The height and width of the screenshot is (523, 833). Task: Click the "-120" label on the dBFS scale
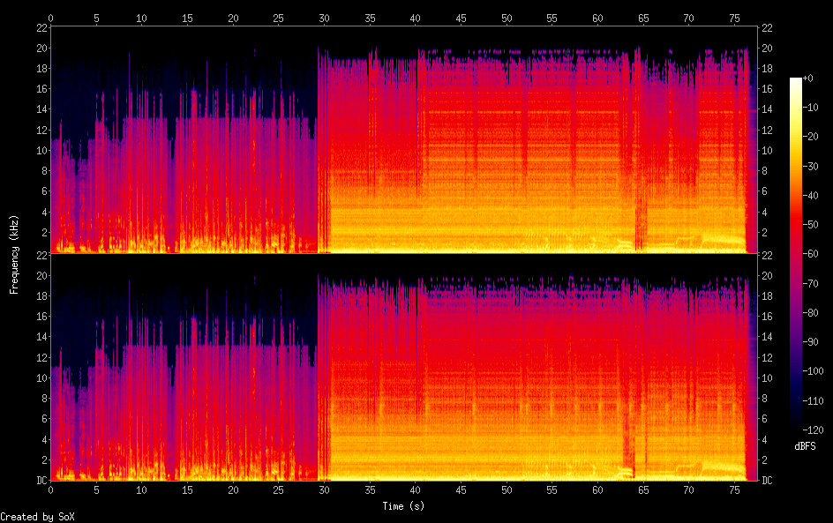pyautogui.click(x=813, y=430)
